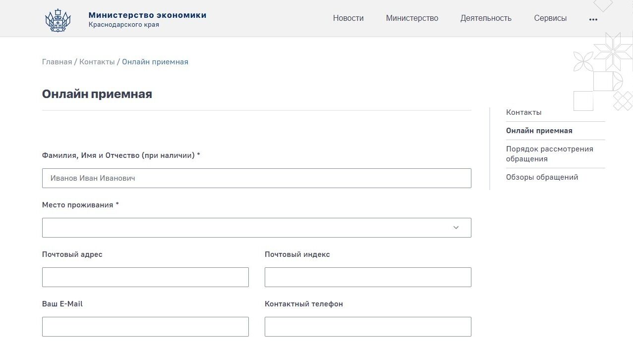This screenshot has height=346, width=633.
Task: Focus the Почтовый индекс field
Action: point(368,277)
